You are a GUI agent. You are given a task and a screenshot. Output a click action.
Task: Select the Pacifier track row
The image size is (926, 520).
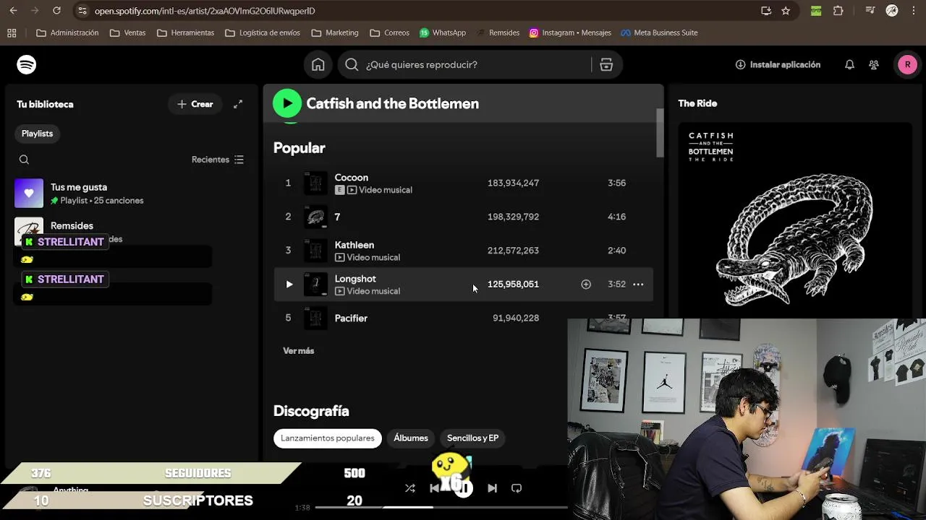[x=463, y=318]
